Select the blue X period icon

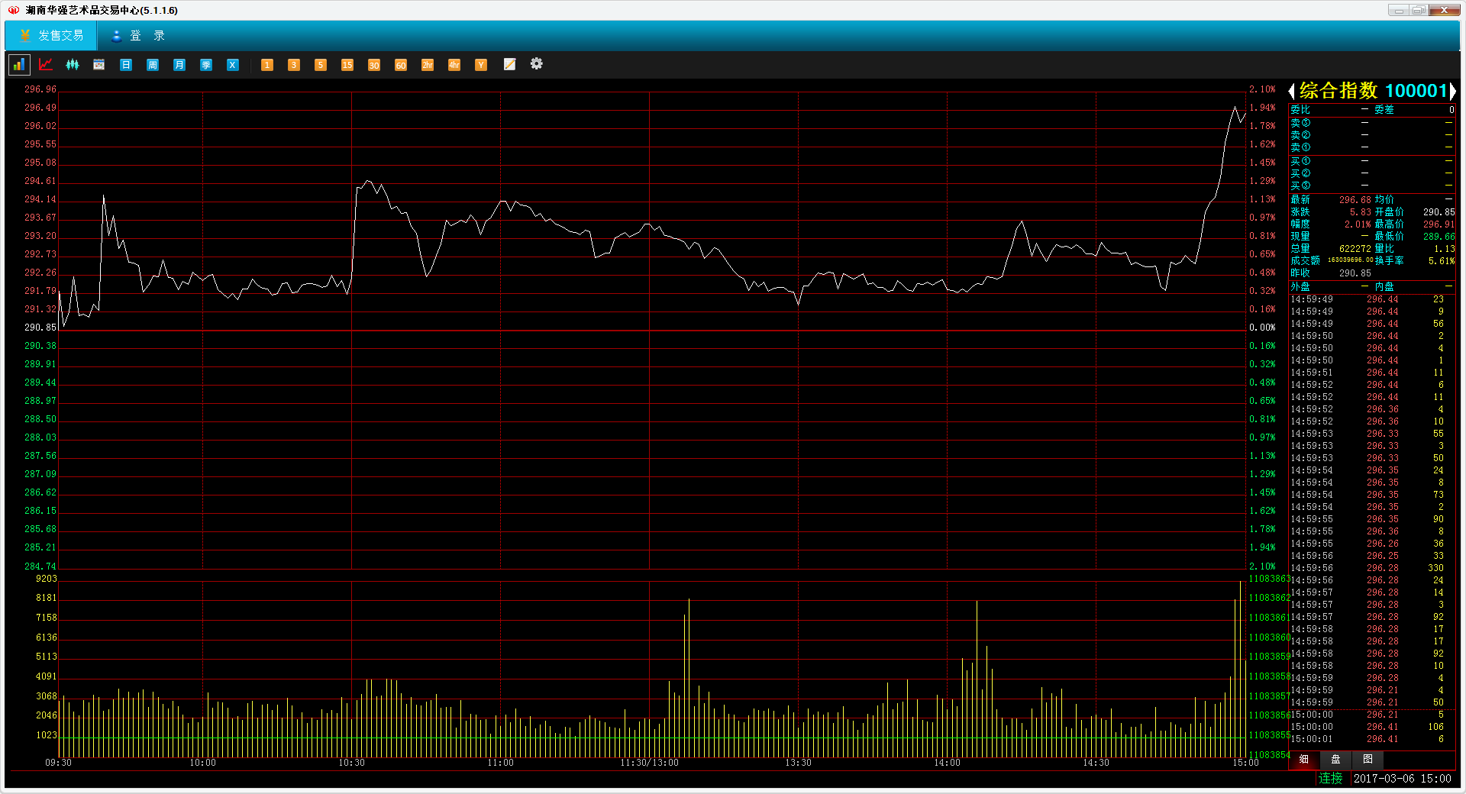(233, 65)
